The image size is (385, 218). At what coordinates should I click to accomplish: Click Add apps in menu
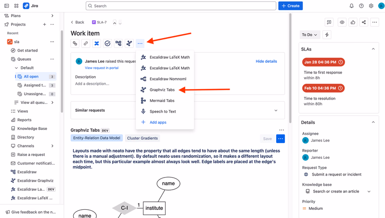pos(165,122)
